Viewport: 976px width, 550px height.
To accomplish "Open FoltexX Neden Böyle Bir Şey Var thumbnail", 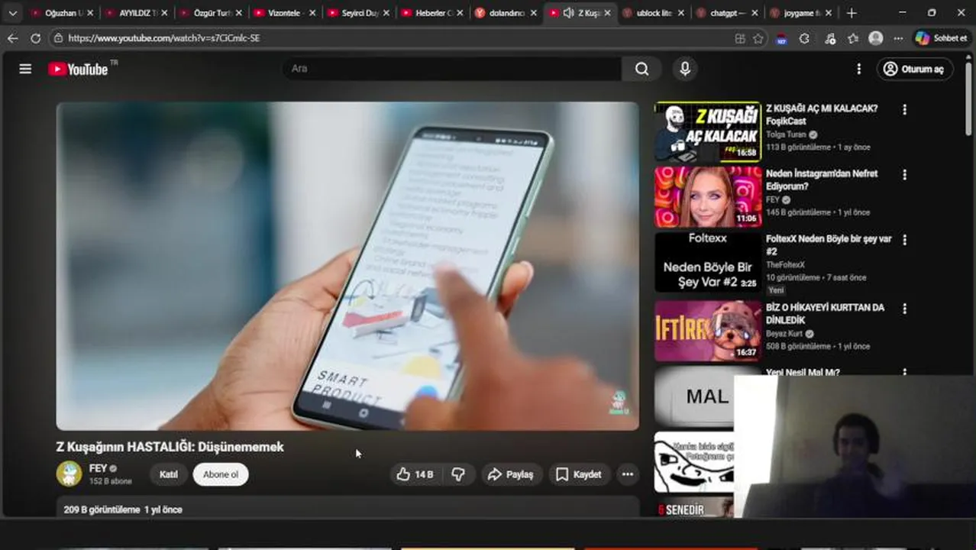I will coord(708,262).
